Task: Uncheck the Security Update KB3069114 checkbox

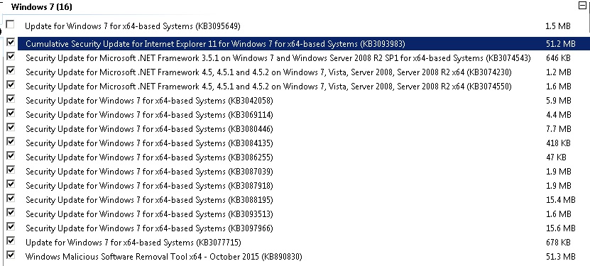Action: pyautogui.click(x=11, y=113)
